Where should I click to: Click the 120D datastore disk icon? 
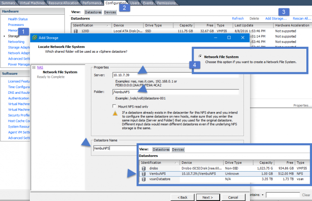coord(76,31)
